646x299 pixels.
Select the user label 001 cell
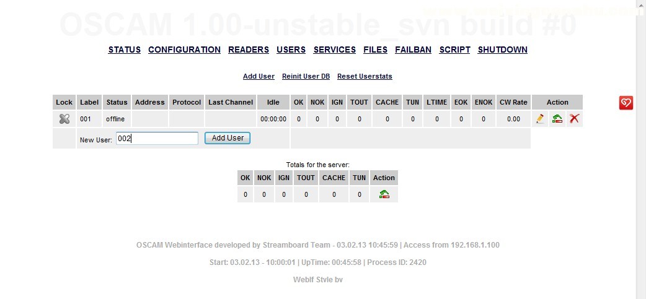point(89,119)
